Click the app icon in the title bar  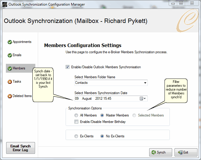point(5,4)
